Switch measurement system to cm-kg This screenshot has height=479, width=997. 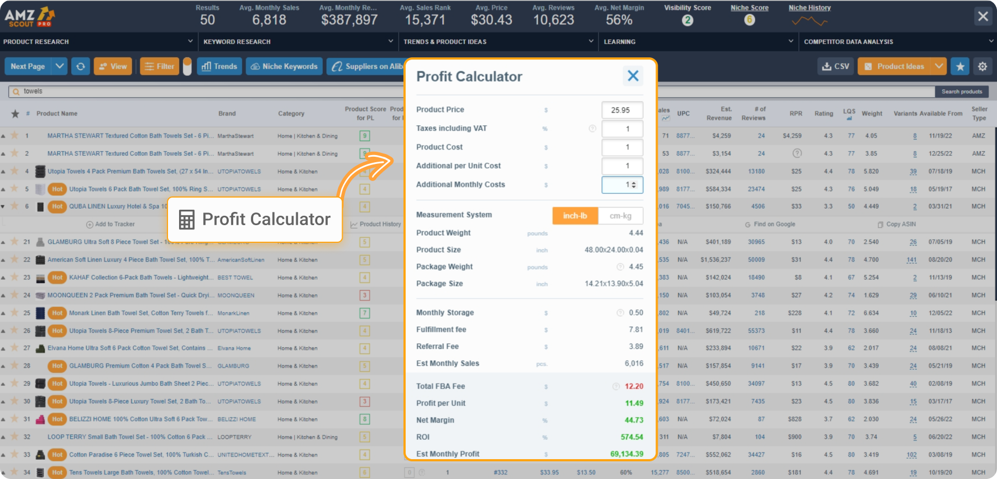coord(621,216)
